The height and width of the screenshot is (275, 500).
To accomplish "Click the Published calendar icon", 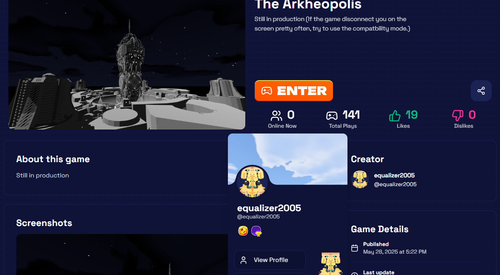I will pos(355,248).
